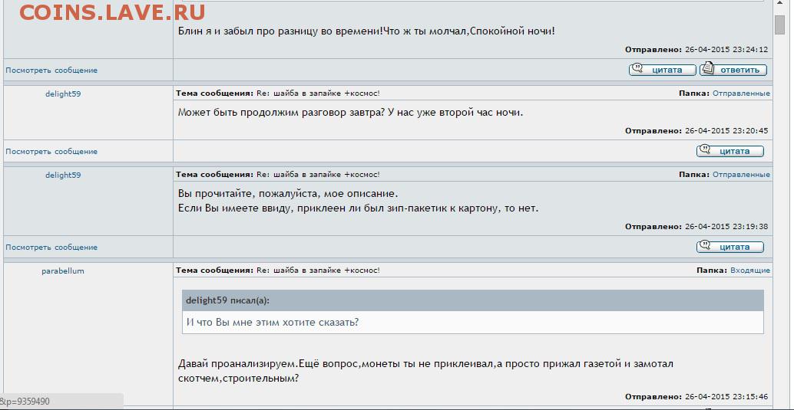This screenshot has height=410, width=794.
Task: Click the quote button under the 23:19:38 message
Action: 730,247
